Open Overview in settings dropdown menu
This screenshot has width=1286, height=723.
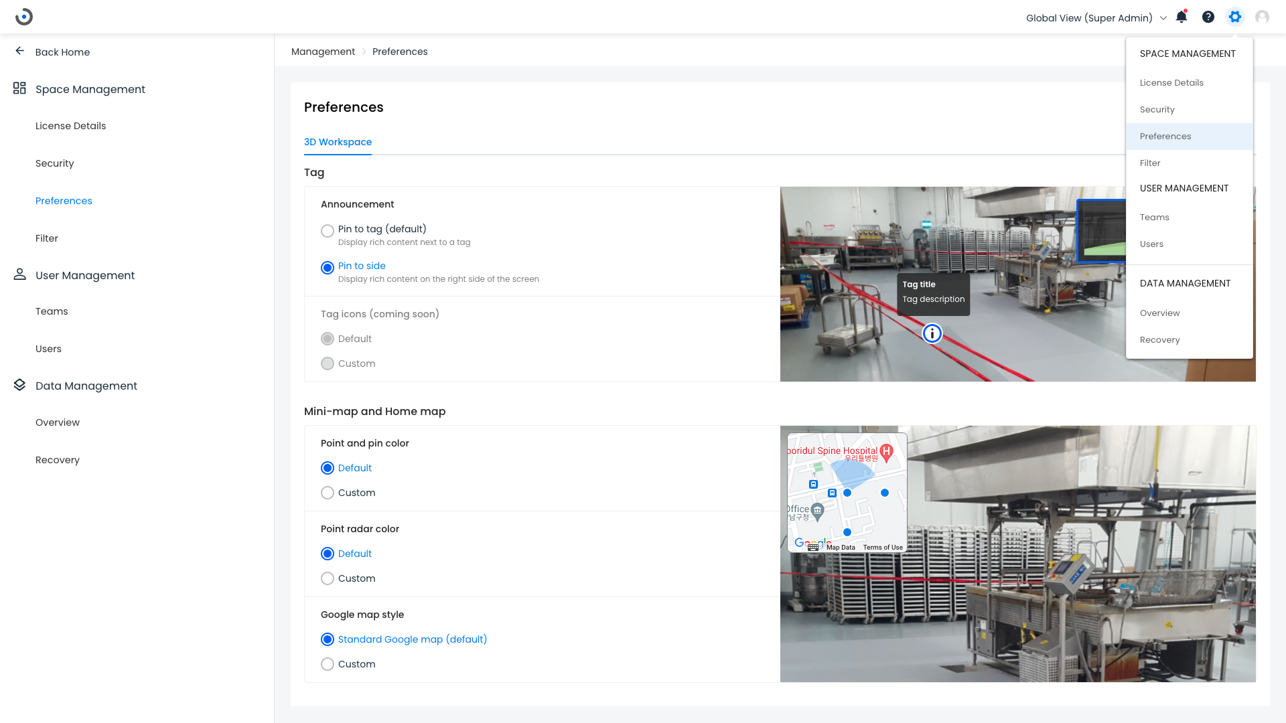pos(1190,313)
